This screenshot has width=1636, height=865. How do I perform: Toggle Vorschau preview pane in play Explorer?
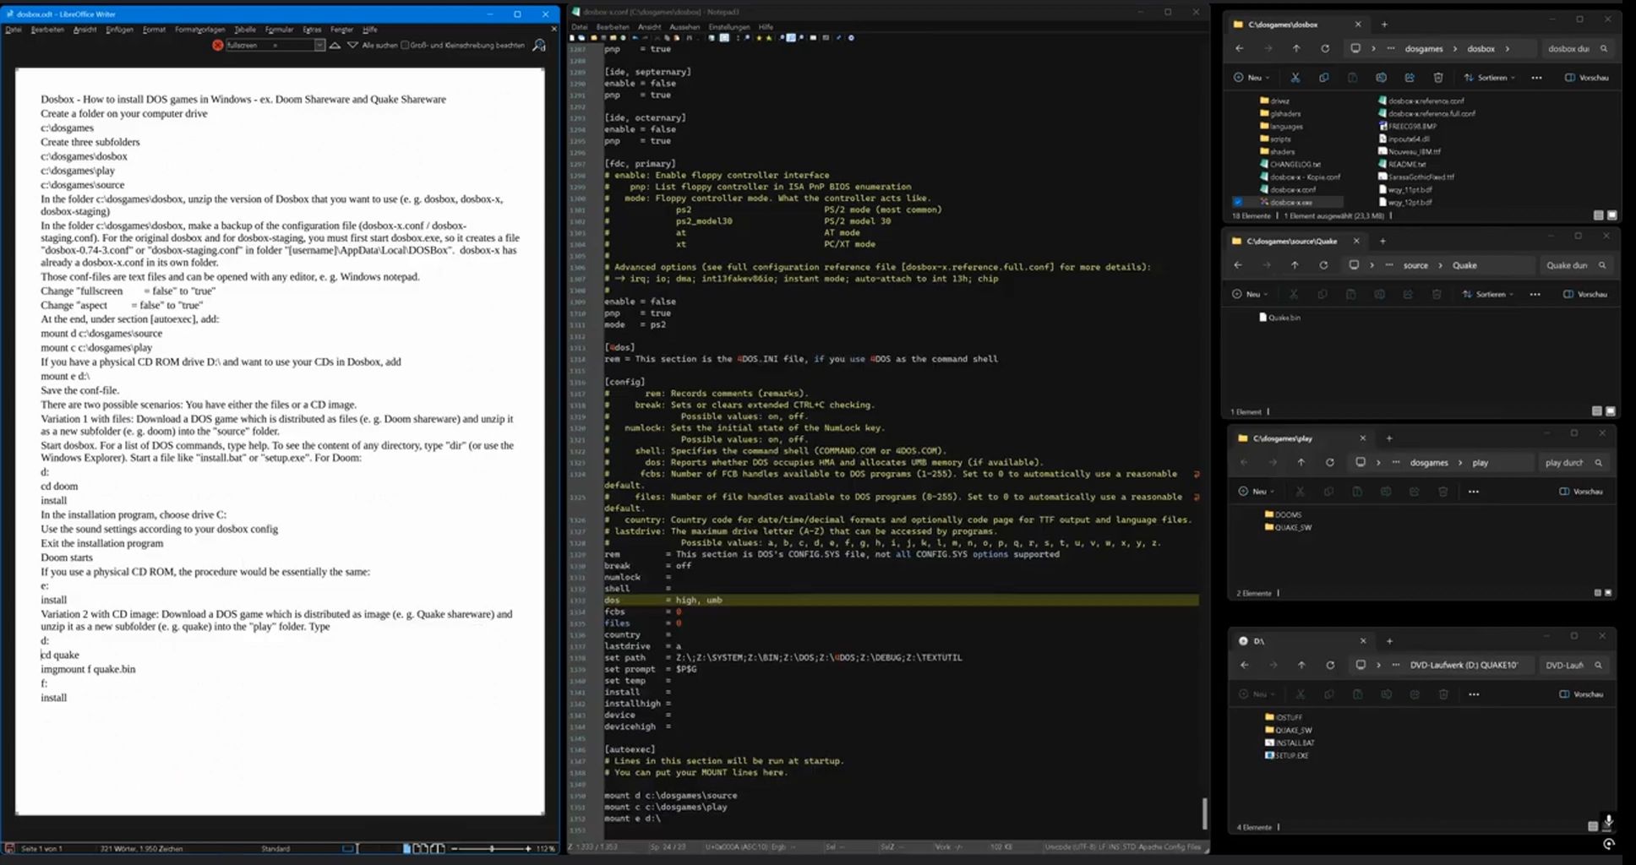(1580, 492)
